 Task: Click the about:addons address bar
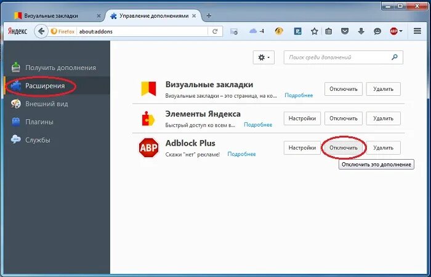(x=142, y=31)
